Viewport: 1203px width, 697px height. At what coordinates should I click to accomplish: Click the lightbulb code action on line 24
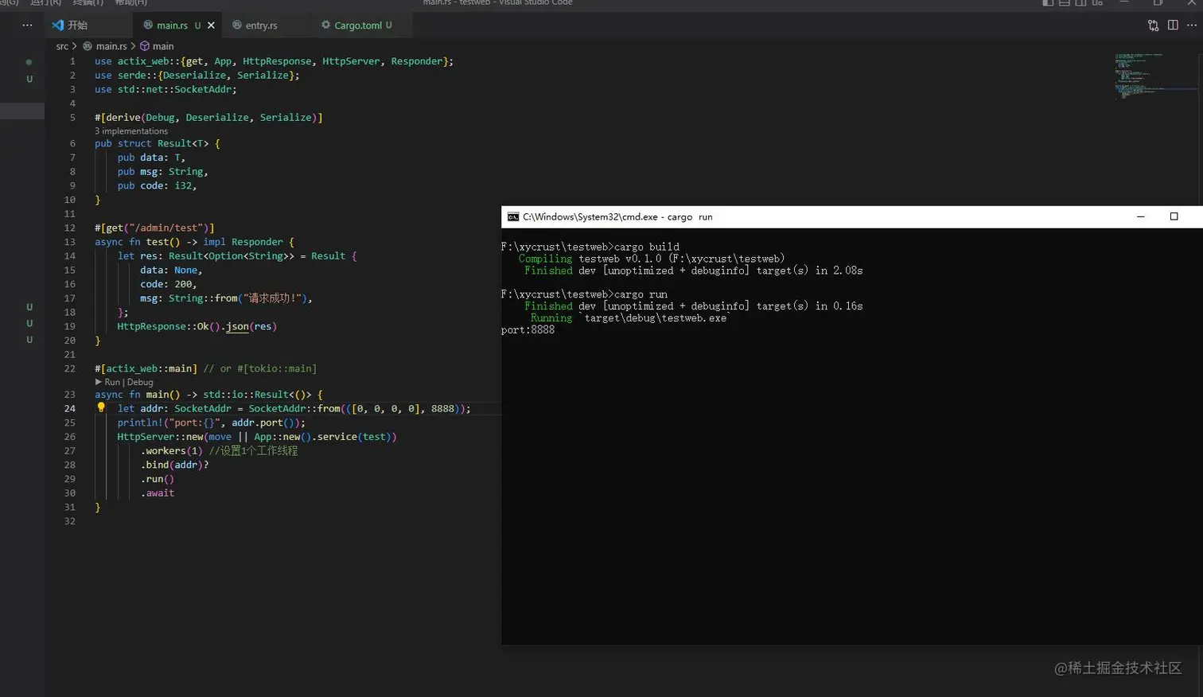coord(101,407)
